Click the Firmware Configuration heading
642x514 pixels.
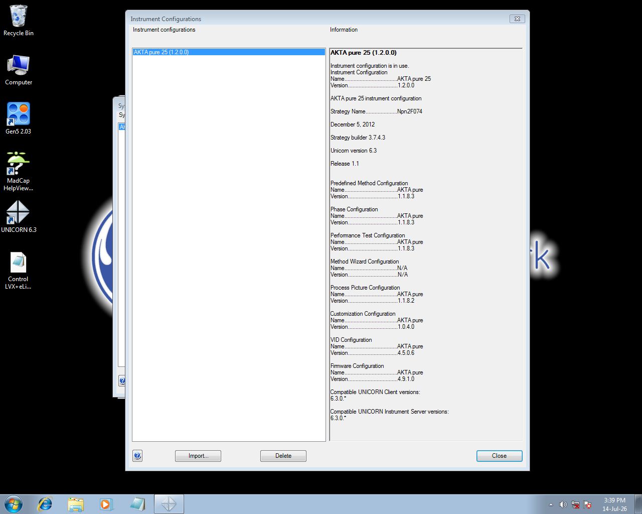[x=357, y=366]
